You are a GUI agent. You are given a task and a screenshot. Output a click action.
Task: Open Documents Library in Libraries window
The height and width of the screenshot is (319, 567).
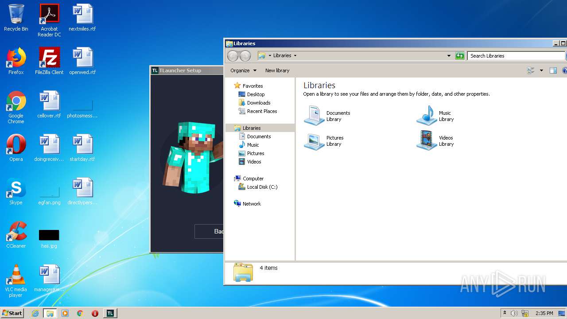point(327,116)
